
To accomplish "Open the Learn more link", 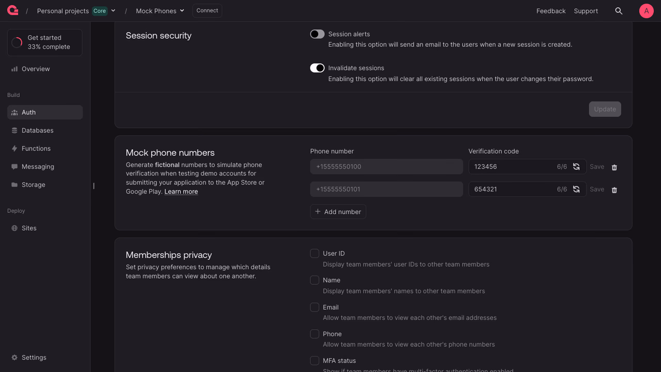I will 181,191.
